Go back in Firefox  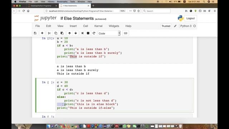tap(14, 11)
